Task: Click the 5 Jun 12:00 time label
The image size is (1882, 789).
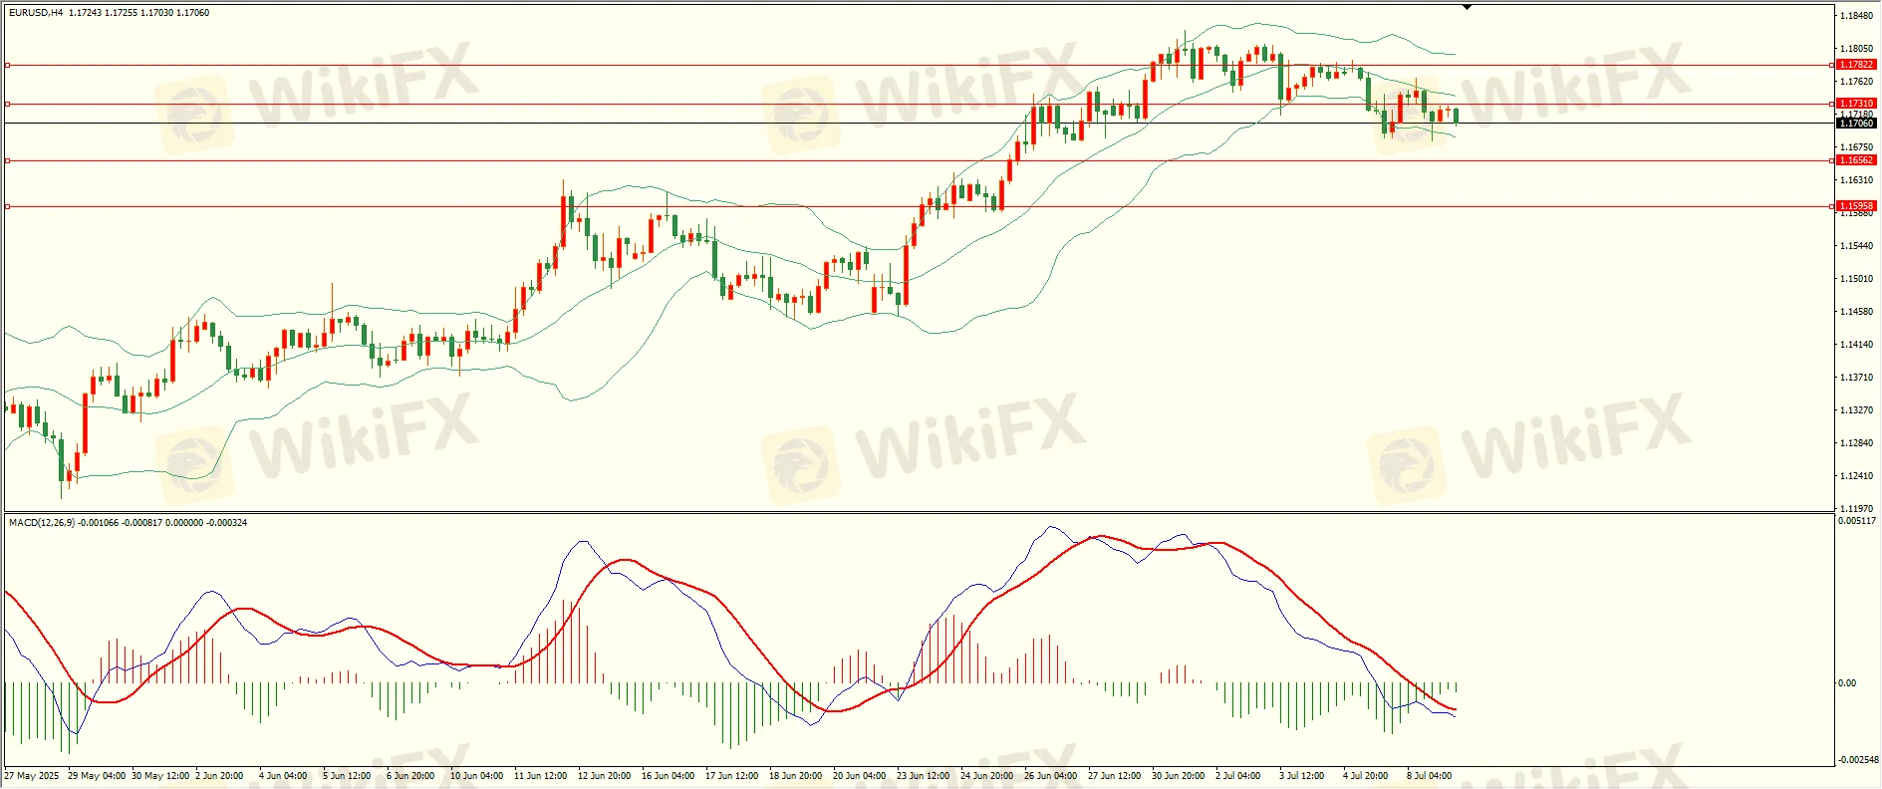Action: pos(347,776)
